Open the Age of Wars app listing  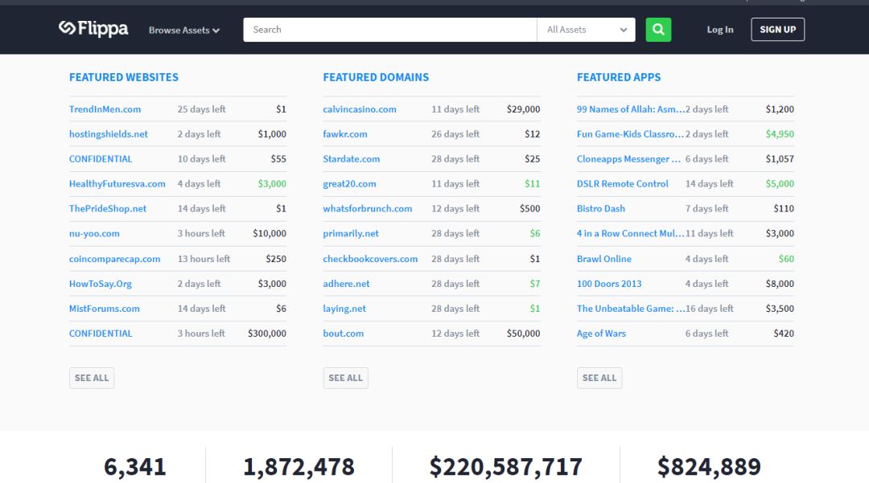pos(601,333)
